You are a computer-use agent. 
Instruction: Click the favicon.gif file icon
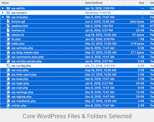8,22
